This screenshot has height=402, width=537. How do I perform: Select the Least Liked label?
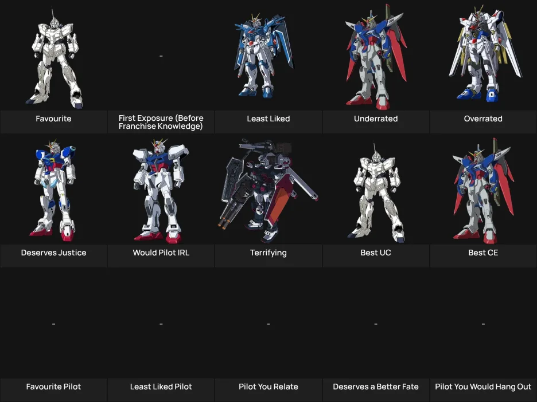click(x=268, y=119)
